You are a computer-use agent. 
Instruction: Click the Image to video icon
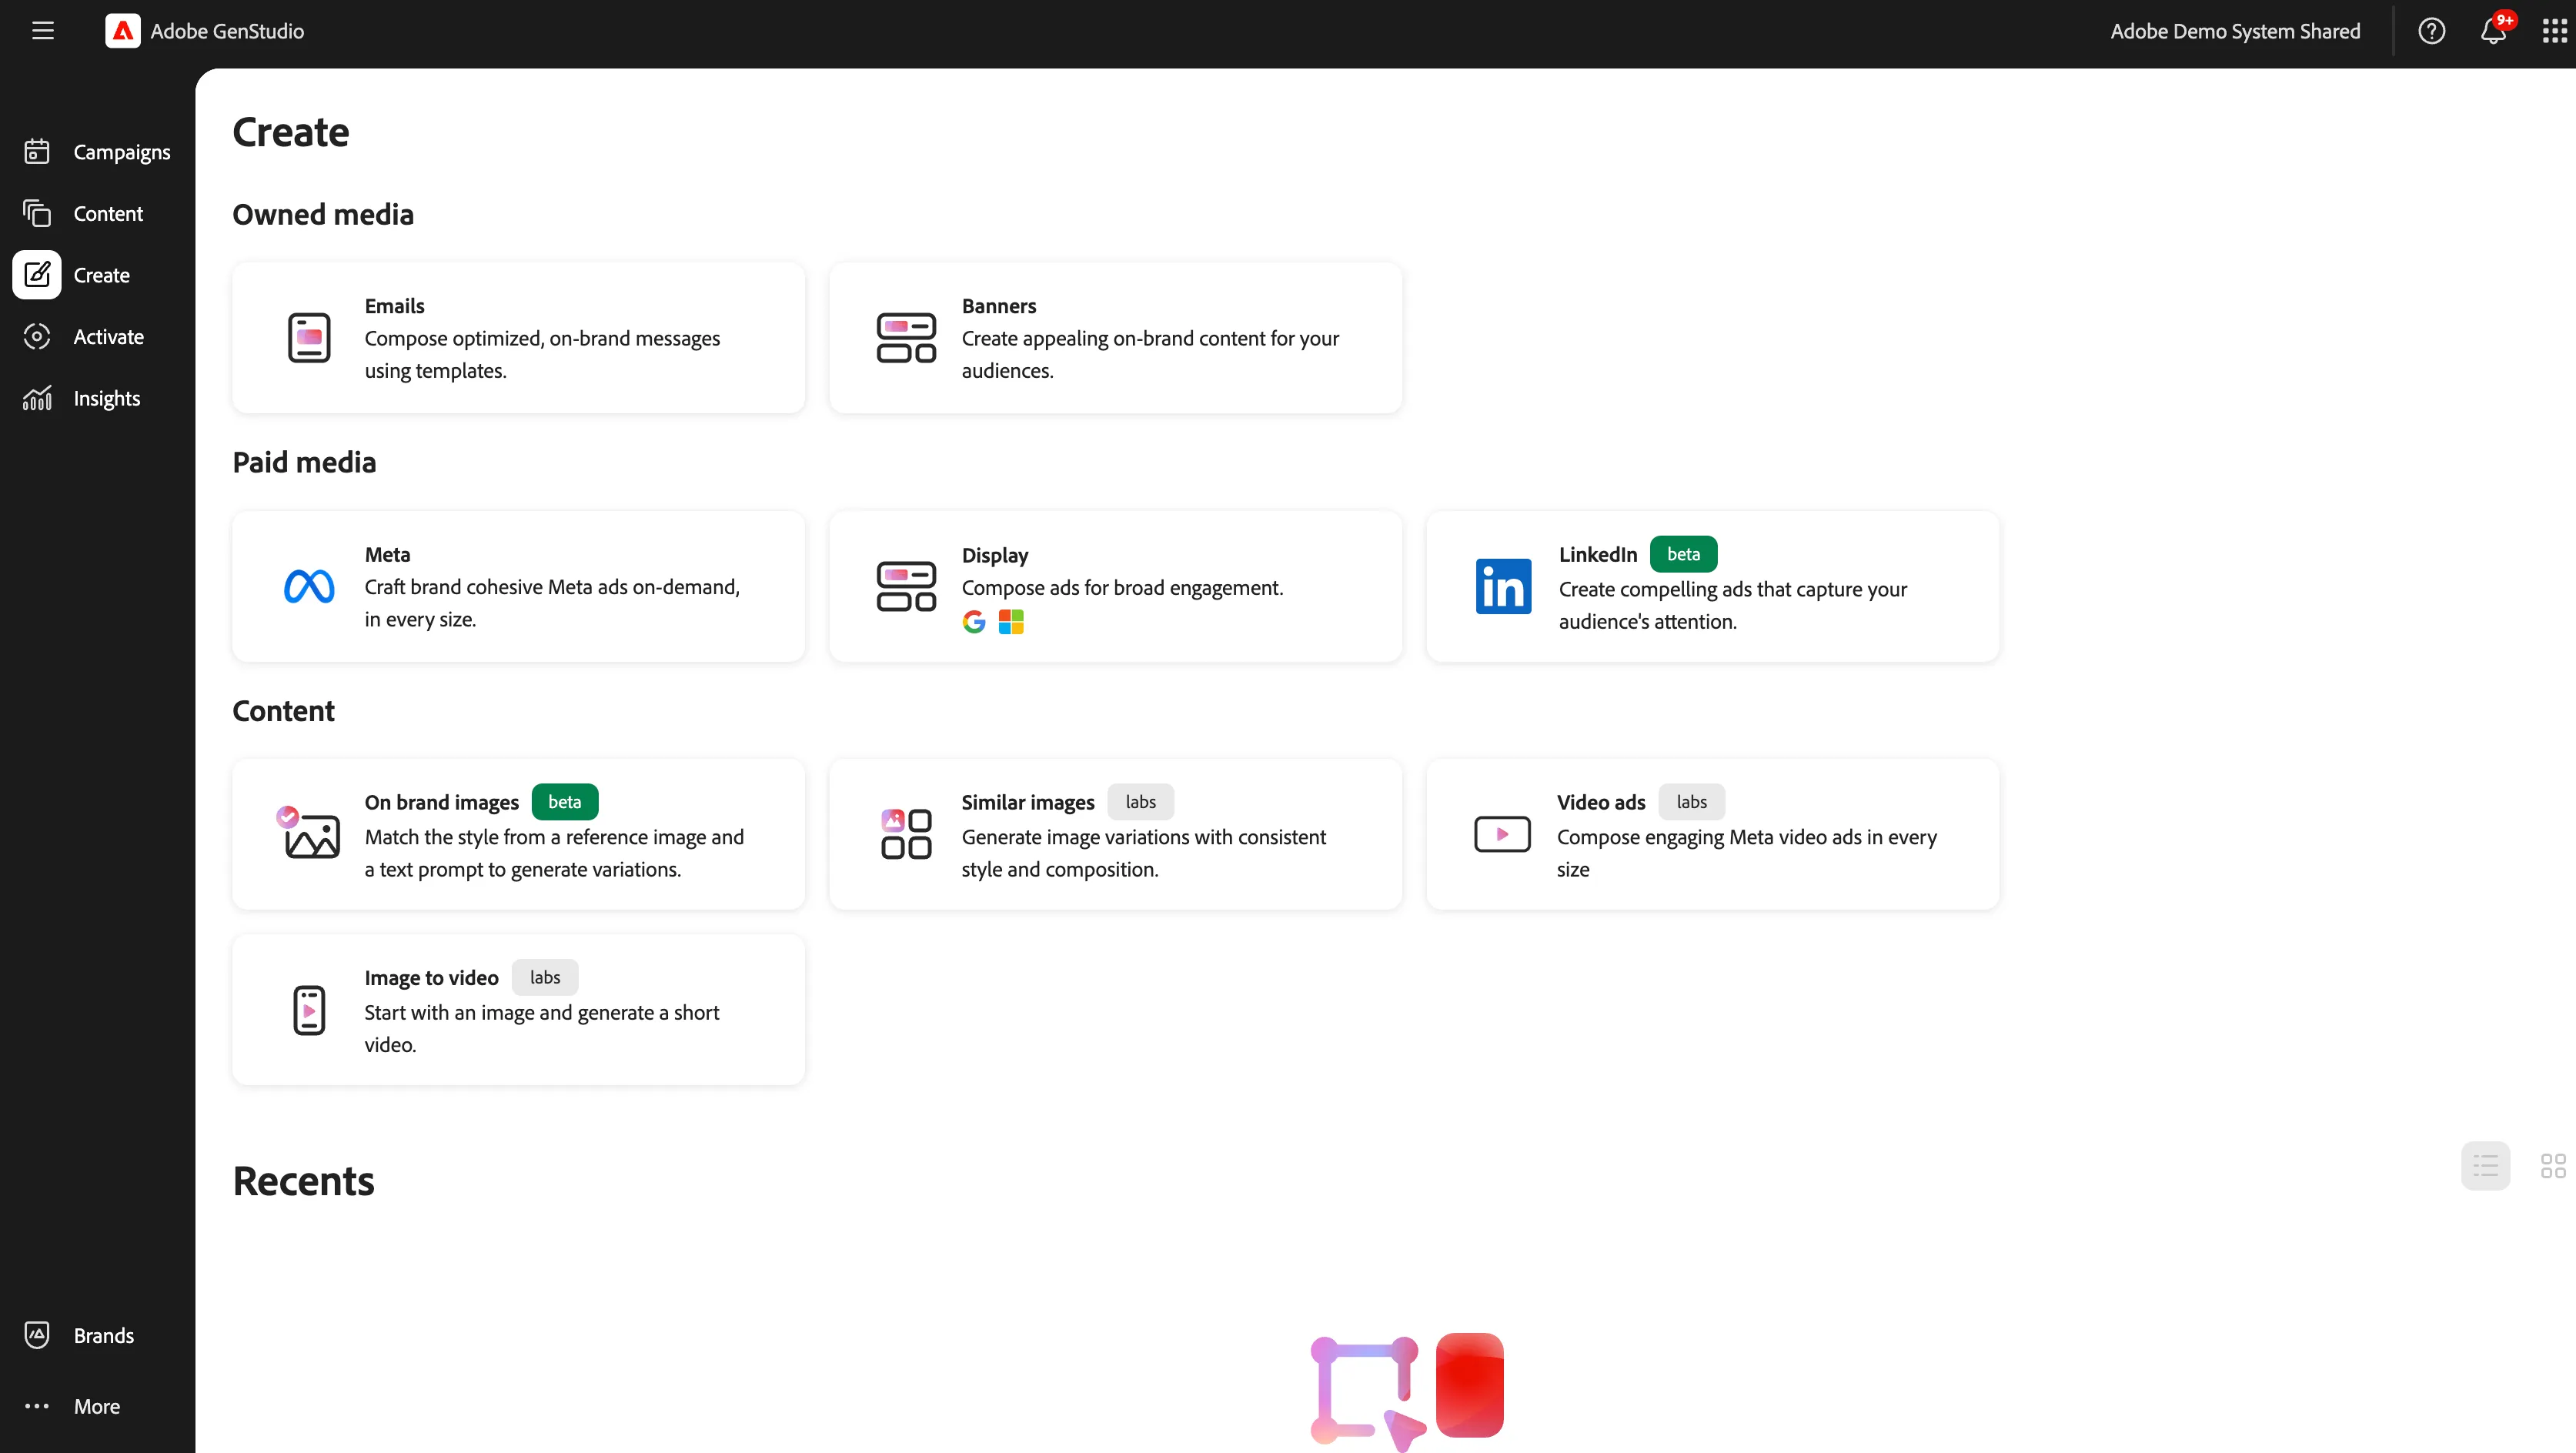click(309, 1010)
